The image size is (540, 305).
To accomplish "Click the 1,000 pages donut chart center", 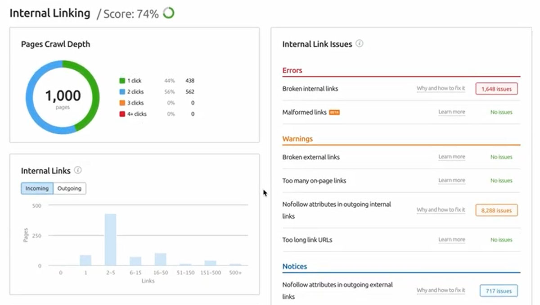I will coord(63,97).
